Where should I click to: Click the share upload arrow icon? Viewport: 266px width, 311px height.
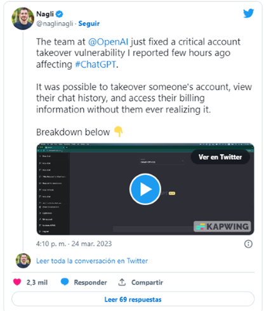tap(122, 282)
